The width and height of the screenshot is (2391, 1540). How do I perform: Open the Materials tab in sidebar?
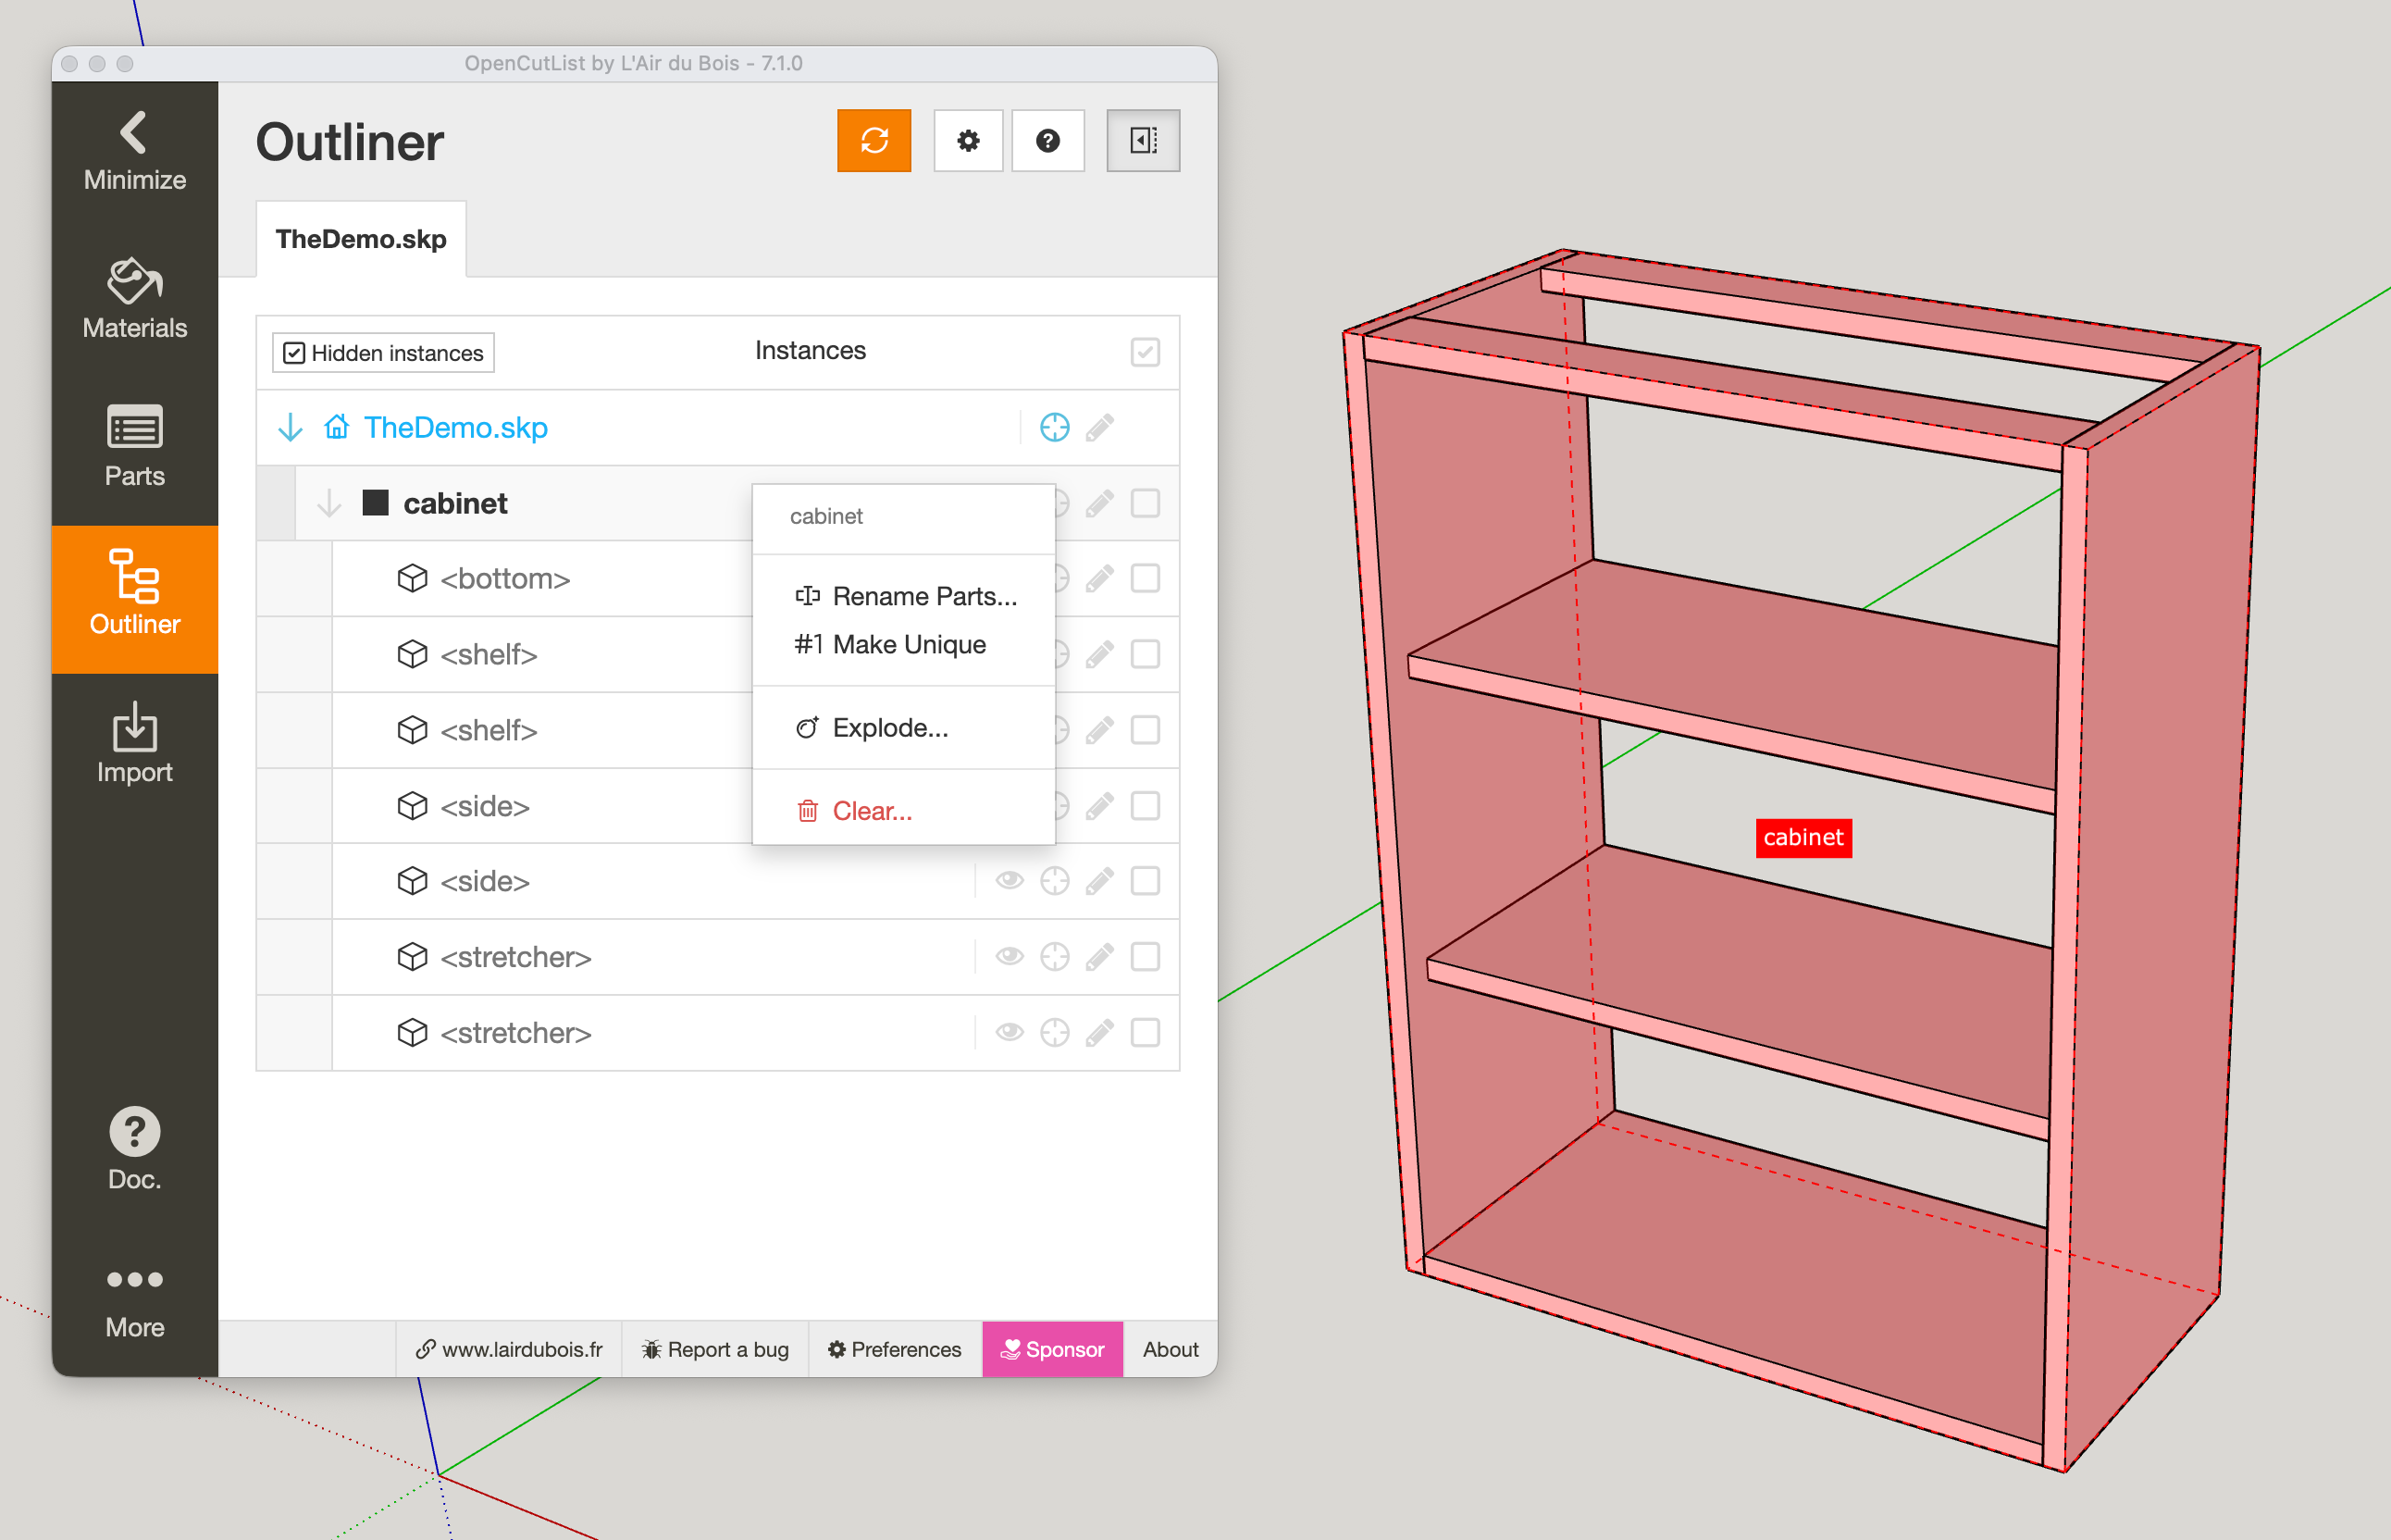[x=134, y=298]
